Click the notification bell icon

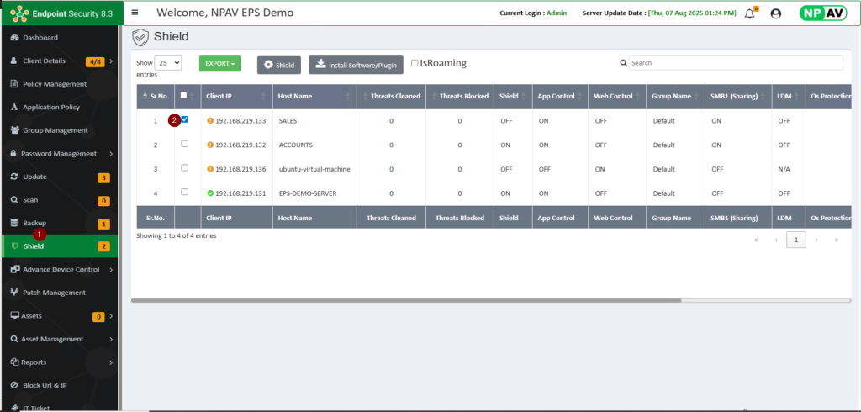pos(750,13)
